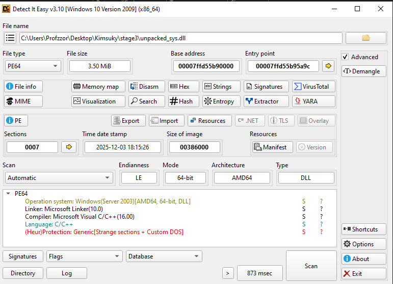The width and height of the screenshot is (393, 284).
Task: Click the Size of image field
Action: (194, 147)
